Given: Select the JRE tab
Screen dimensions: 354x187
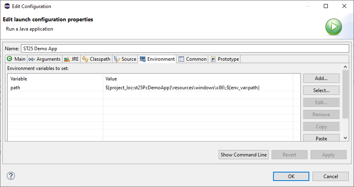Looking at the screenshot, I should [x=71, y=59].
